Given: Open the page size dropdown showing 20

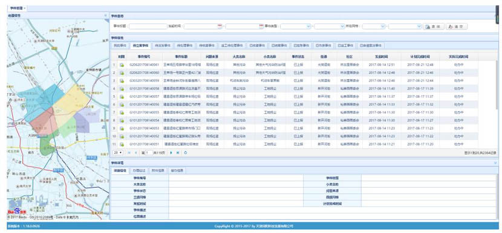Looking at the screenshot, I should [x=118, y=153].
